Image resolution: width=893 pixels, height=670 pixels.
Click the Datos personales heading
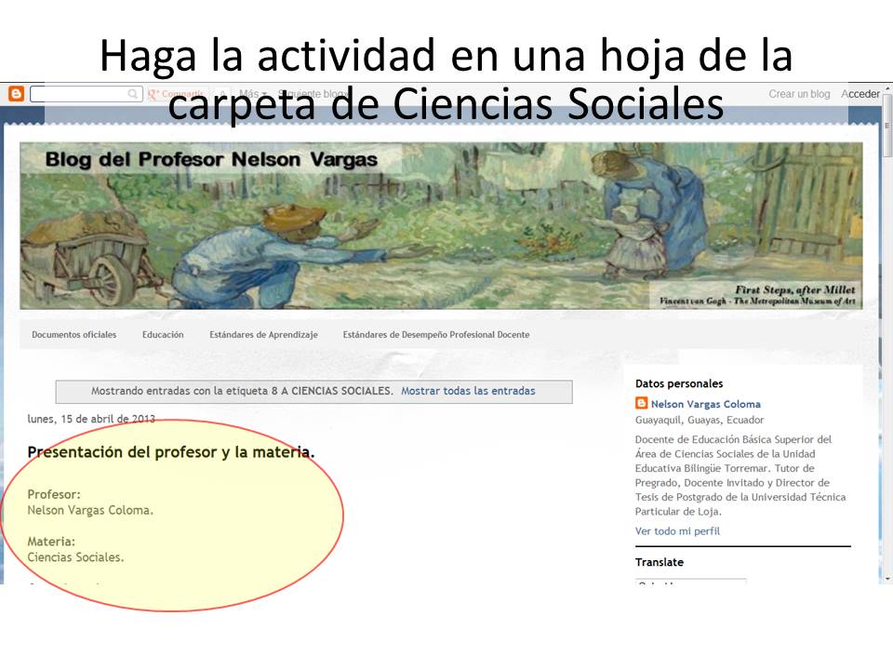[x=679, y=383]
